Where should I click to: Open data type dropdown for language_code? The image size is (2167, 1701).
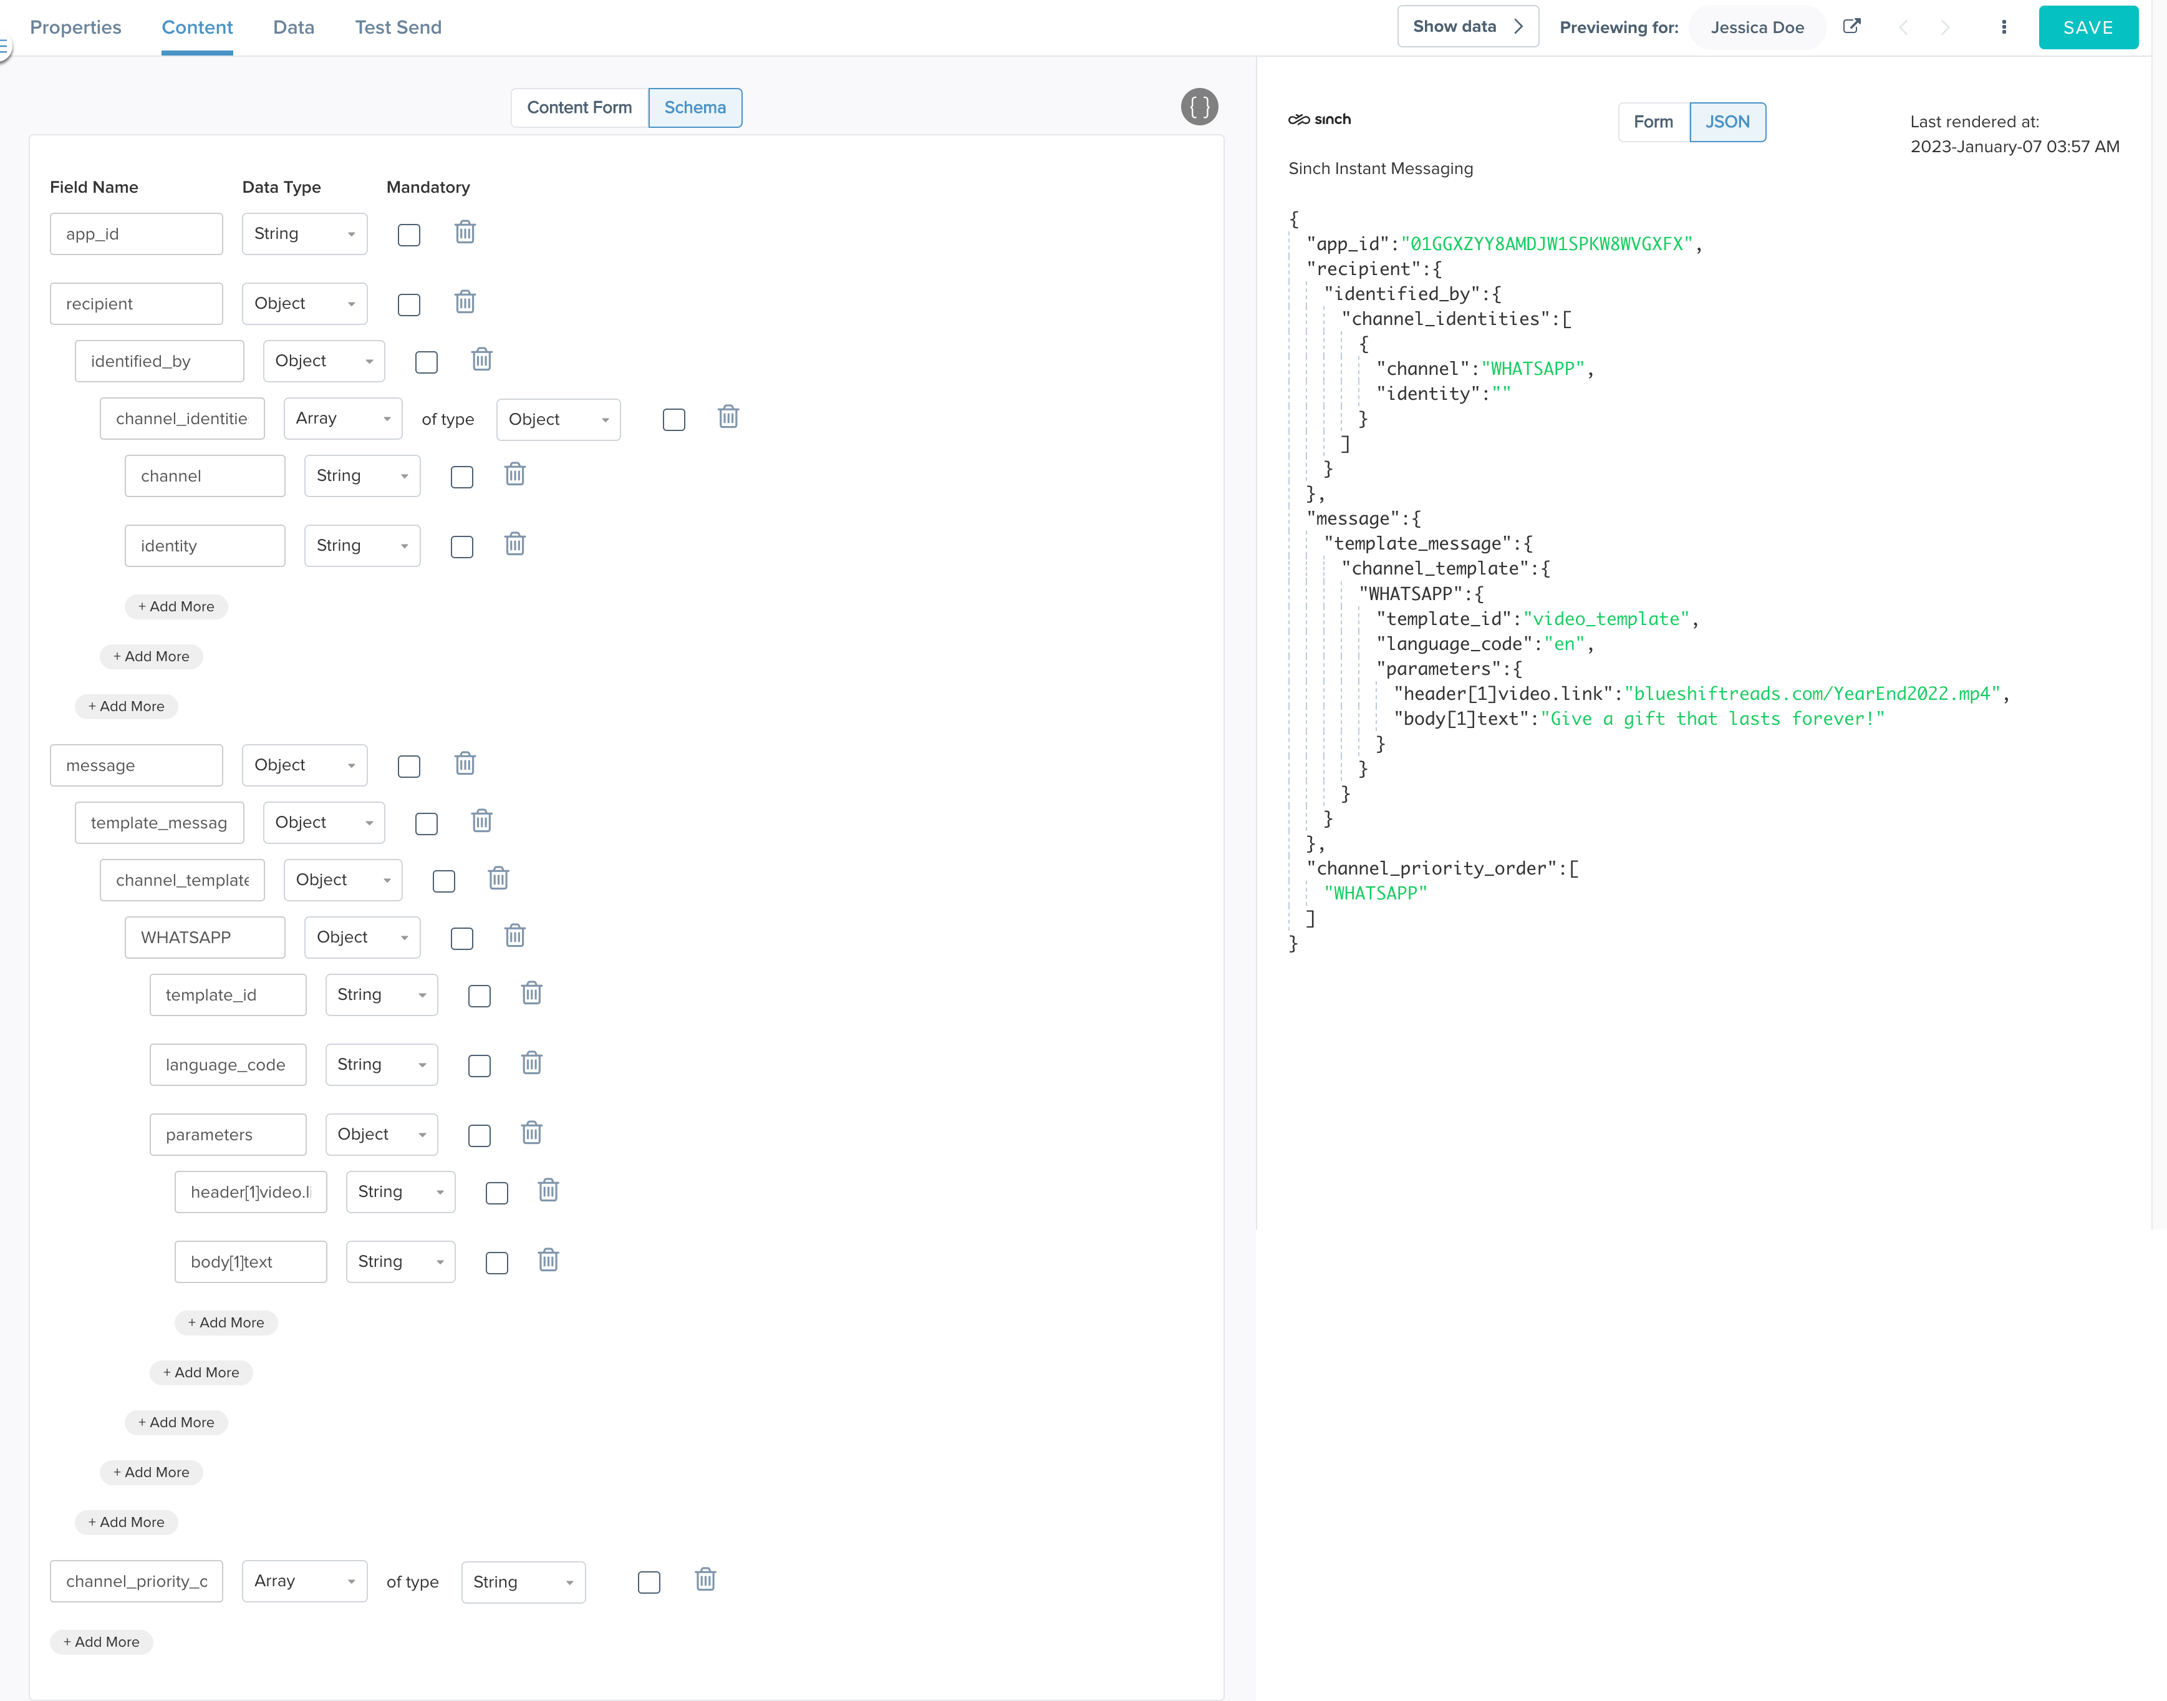pos(381,1065)
